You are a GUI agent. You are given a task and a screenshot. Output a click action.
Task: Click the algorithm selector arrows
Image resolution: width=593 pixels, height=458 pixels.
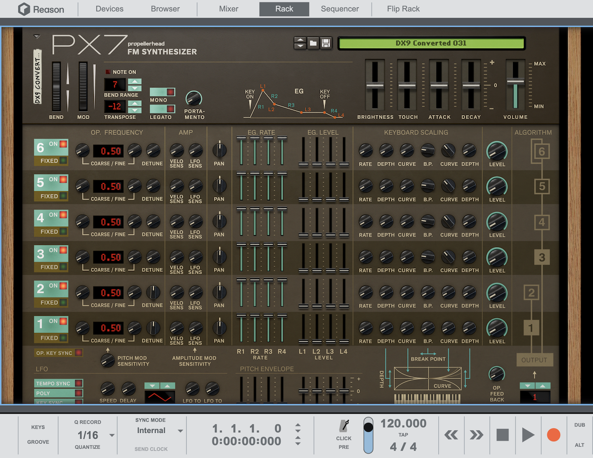pyautogui.click(x=535, y=385)
